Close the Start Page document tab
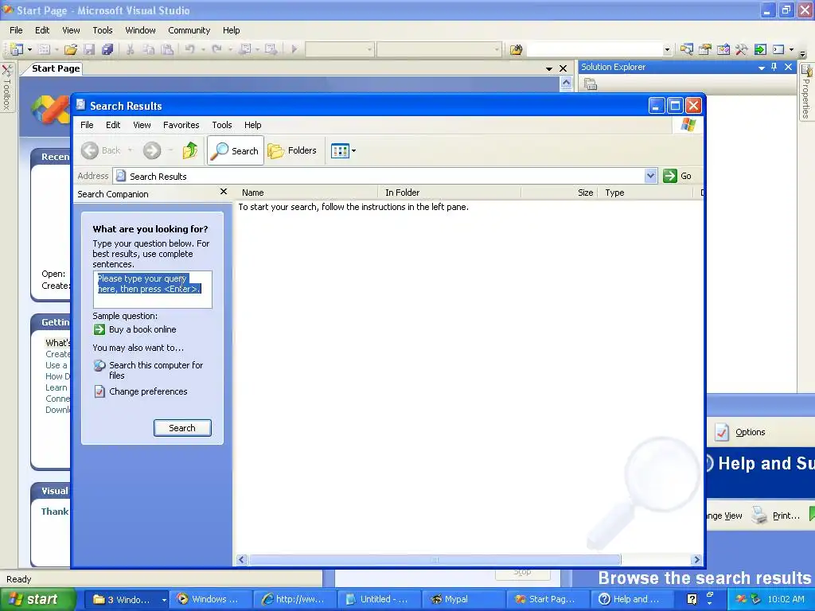The height and width of the screenshot is (611, 815). 563,68
